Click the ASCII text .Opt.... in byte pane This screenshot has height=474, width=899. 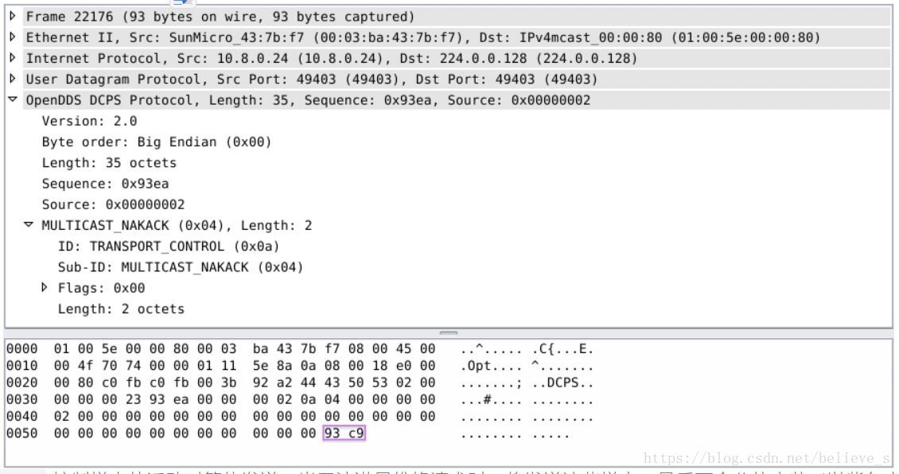click(491, 366)
